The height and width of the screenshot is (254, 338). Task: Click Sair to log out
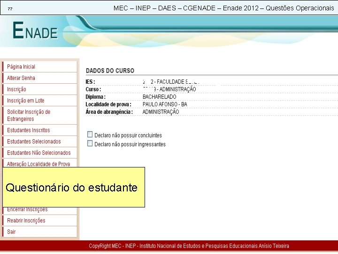pyautogui.click(x=39, y=232)
